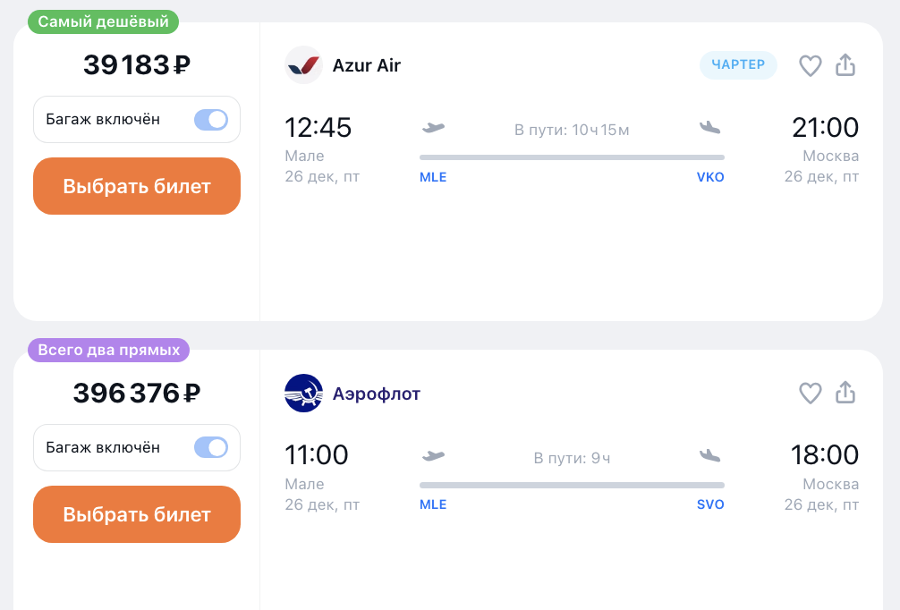Image resolution: width=900 pixels, height=610 pixels.
Task: Share the Aeroflot ticket
Action: click(845, 393)
